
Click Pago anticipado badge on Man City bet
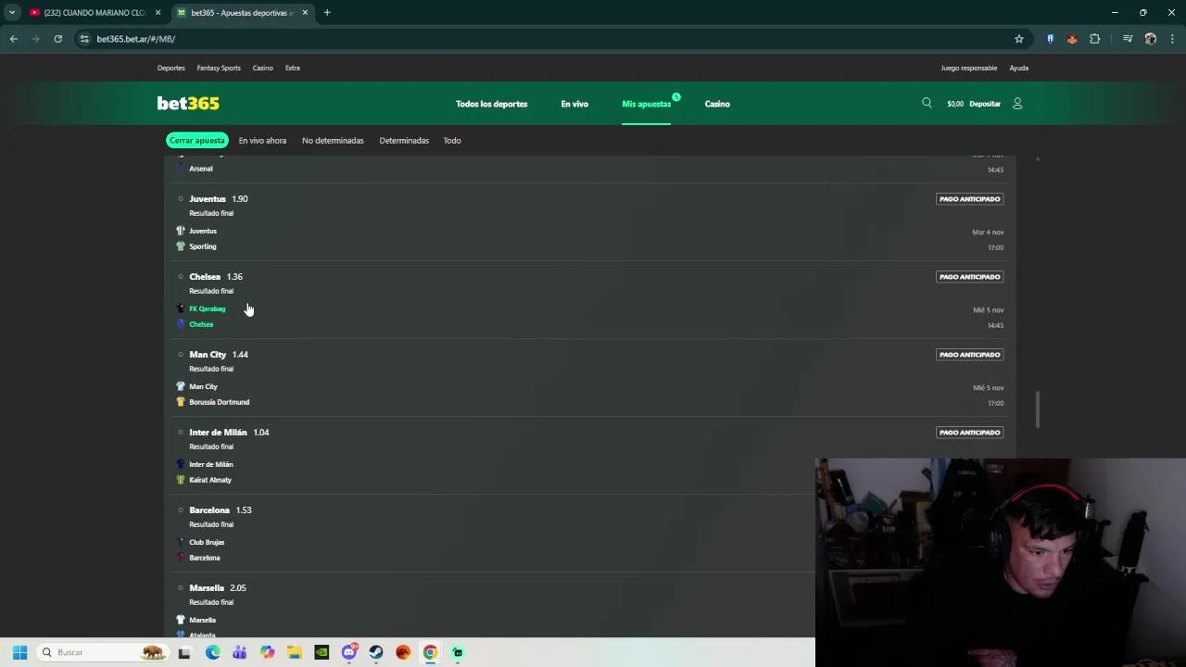click(969, 355)
